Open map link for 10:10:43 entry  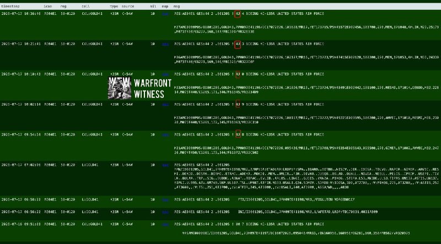click(165, 74)
